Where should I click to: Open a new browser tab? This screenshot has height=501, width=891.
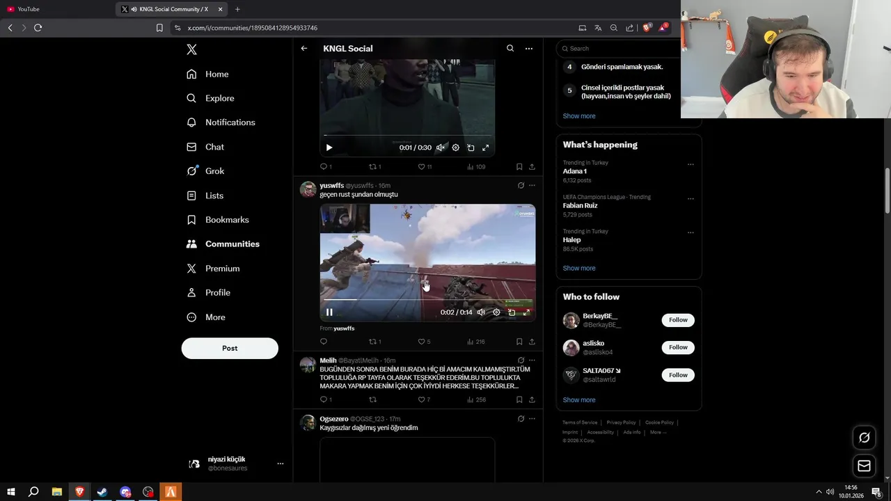[x=237, y=9]
